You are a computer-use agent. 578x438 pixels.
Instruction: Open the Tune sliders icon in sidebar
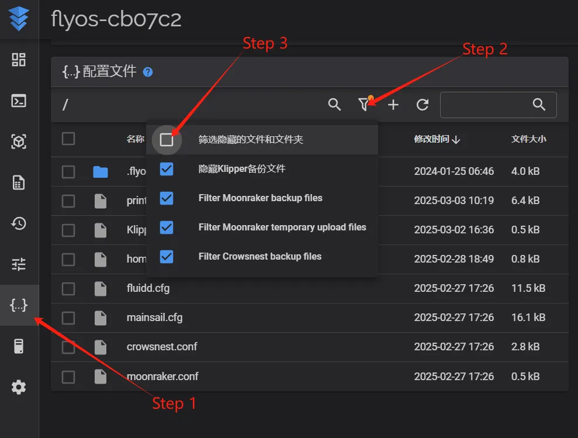pyautogui.click(x=19, y=264)
